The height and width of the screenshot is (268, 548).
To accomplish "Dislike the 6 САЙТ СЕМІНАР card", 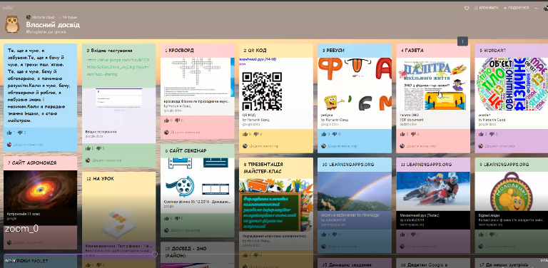I will [178, 218].
